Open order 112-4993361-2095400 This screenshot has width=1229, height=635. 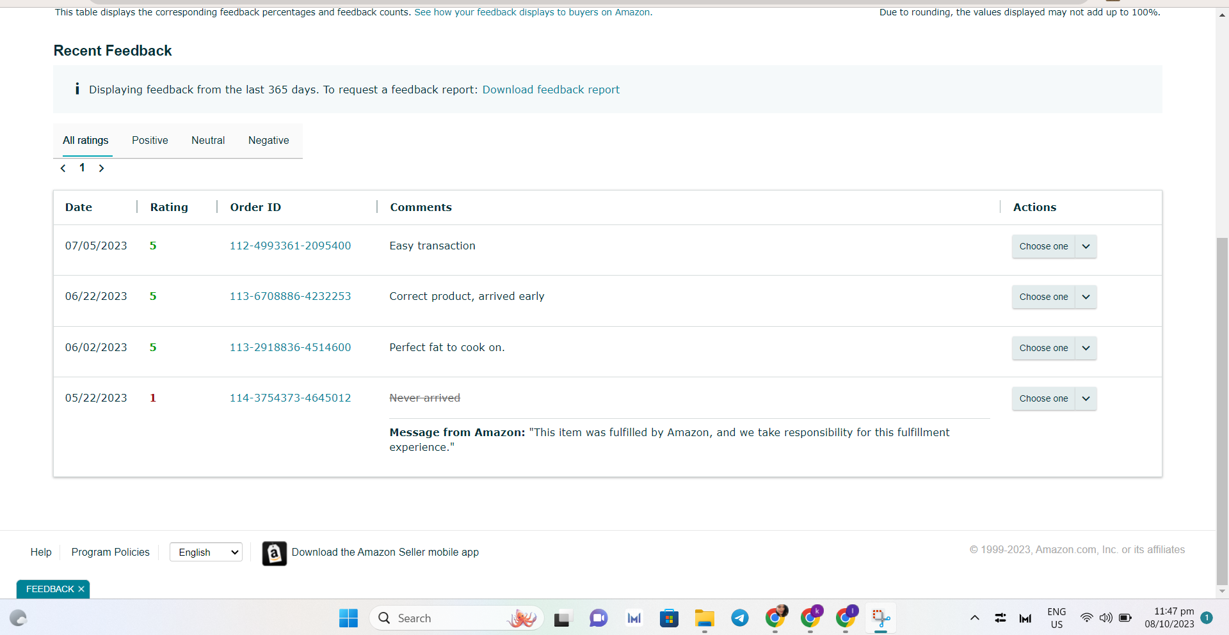coord(290,246)
